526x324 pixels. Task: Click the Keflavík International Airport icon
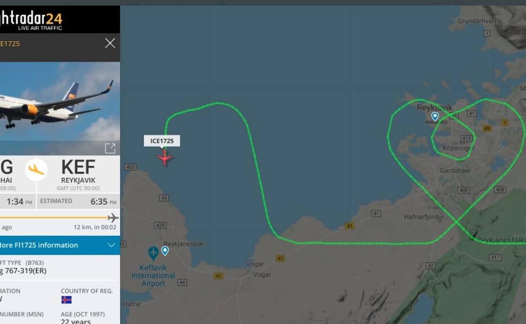click(153, 253)
